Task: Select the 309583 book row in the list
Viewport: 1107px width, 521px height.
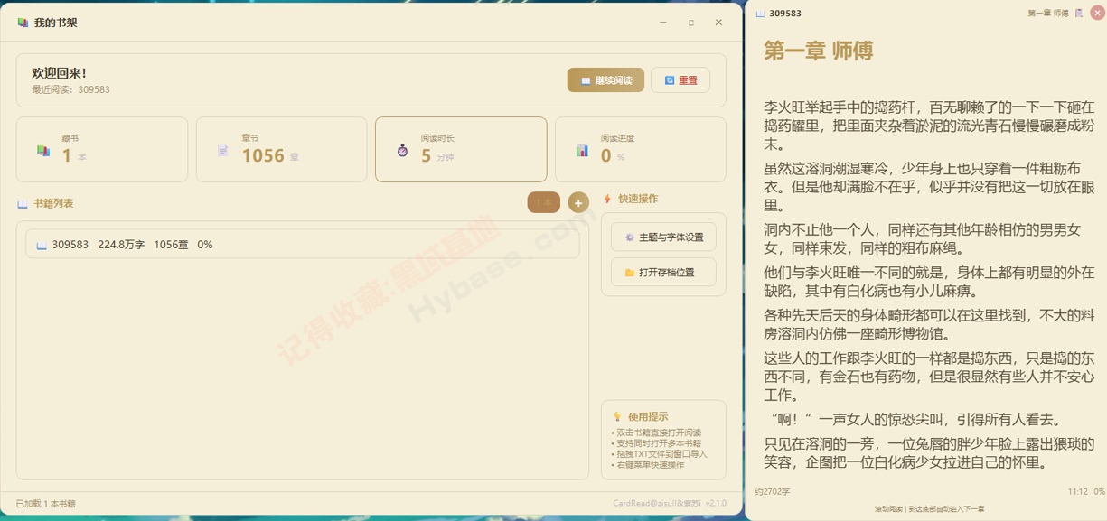Action: coord(303,245)
